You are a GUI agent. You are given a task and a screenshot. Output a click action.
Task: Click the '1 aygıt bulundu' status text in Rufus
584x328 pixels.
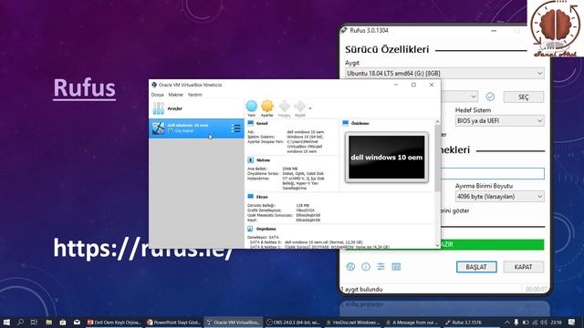[362, 290]
